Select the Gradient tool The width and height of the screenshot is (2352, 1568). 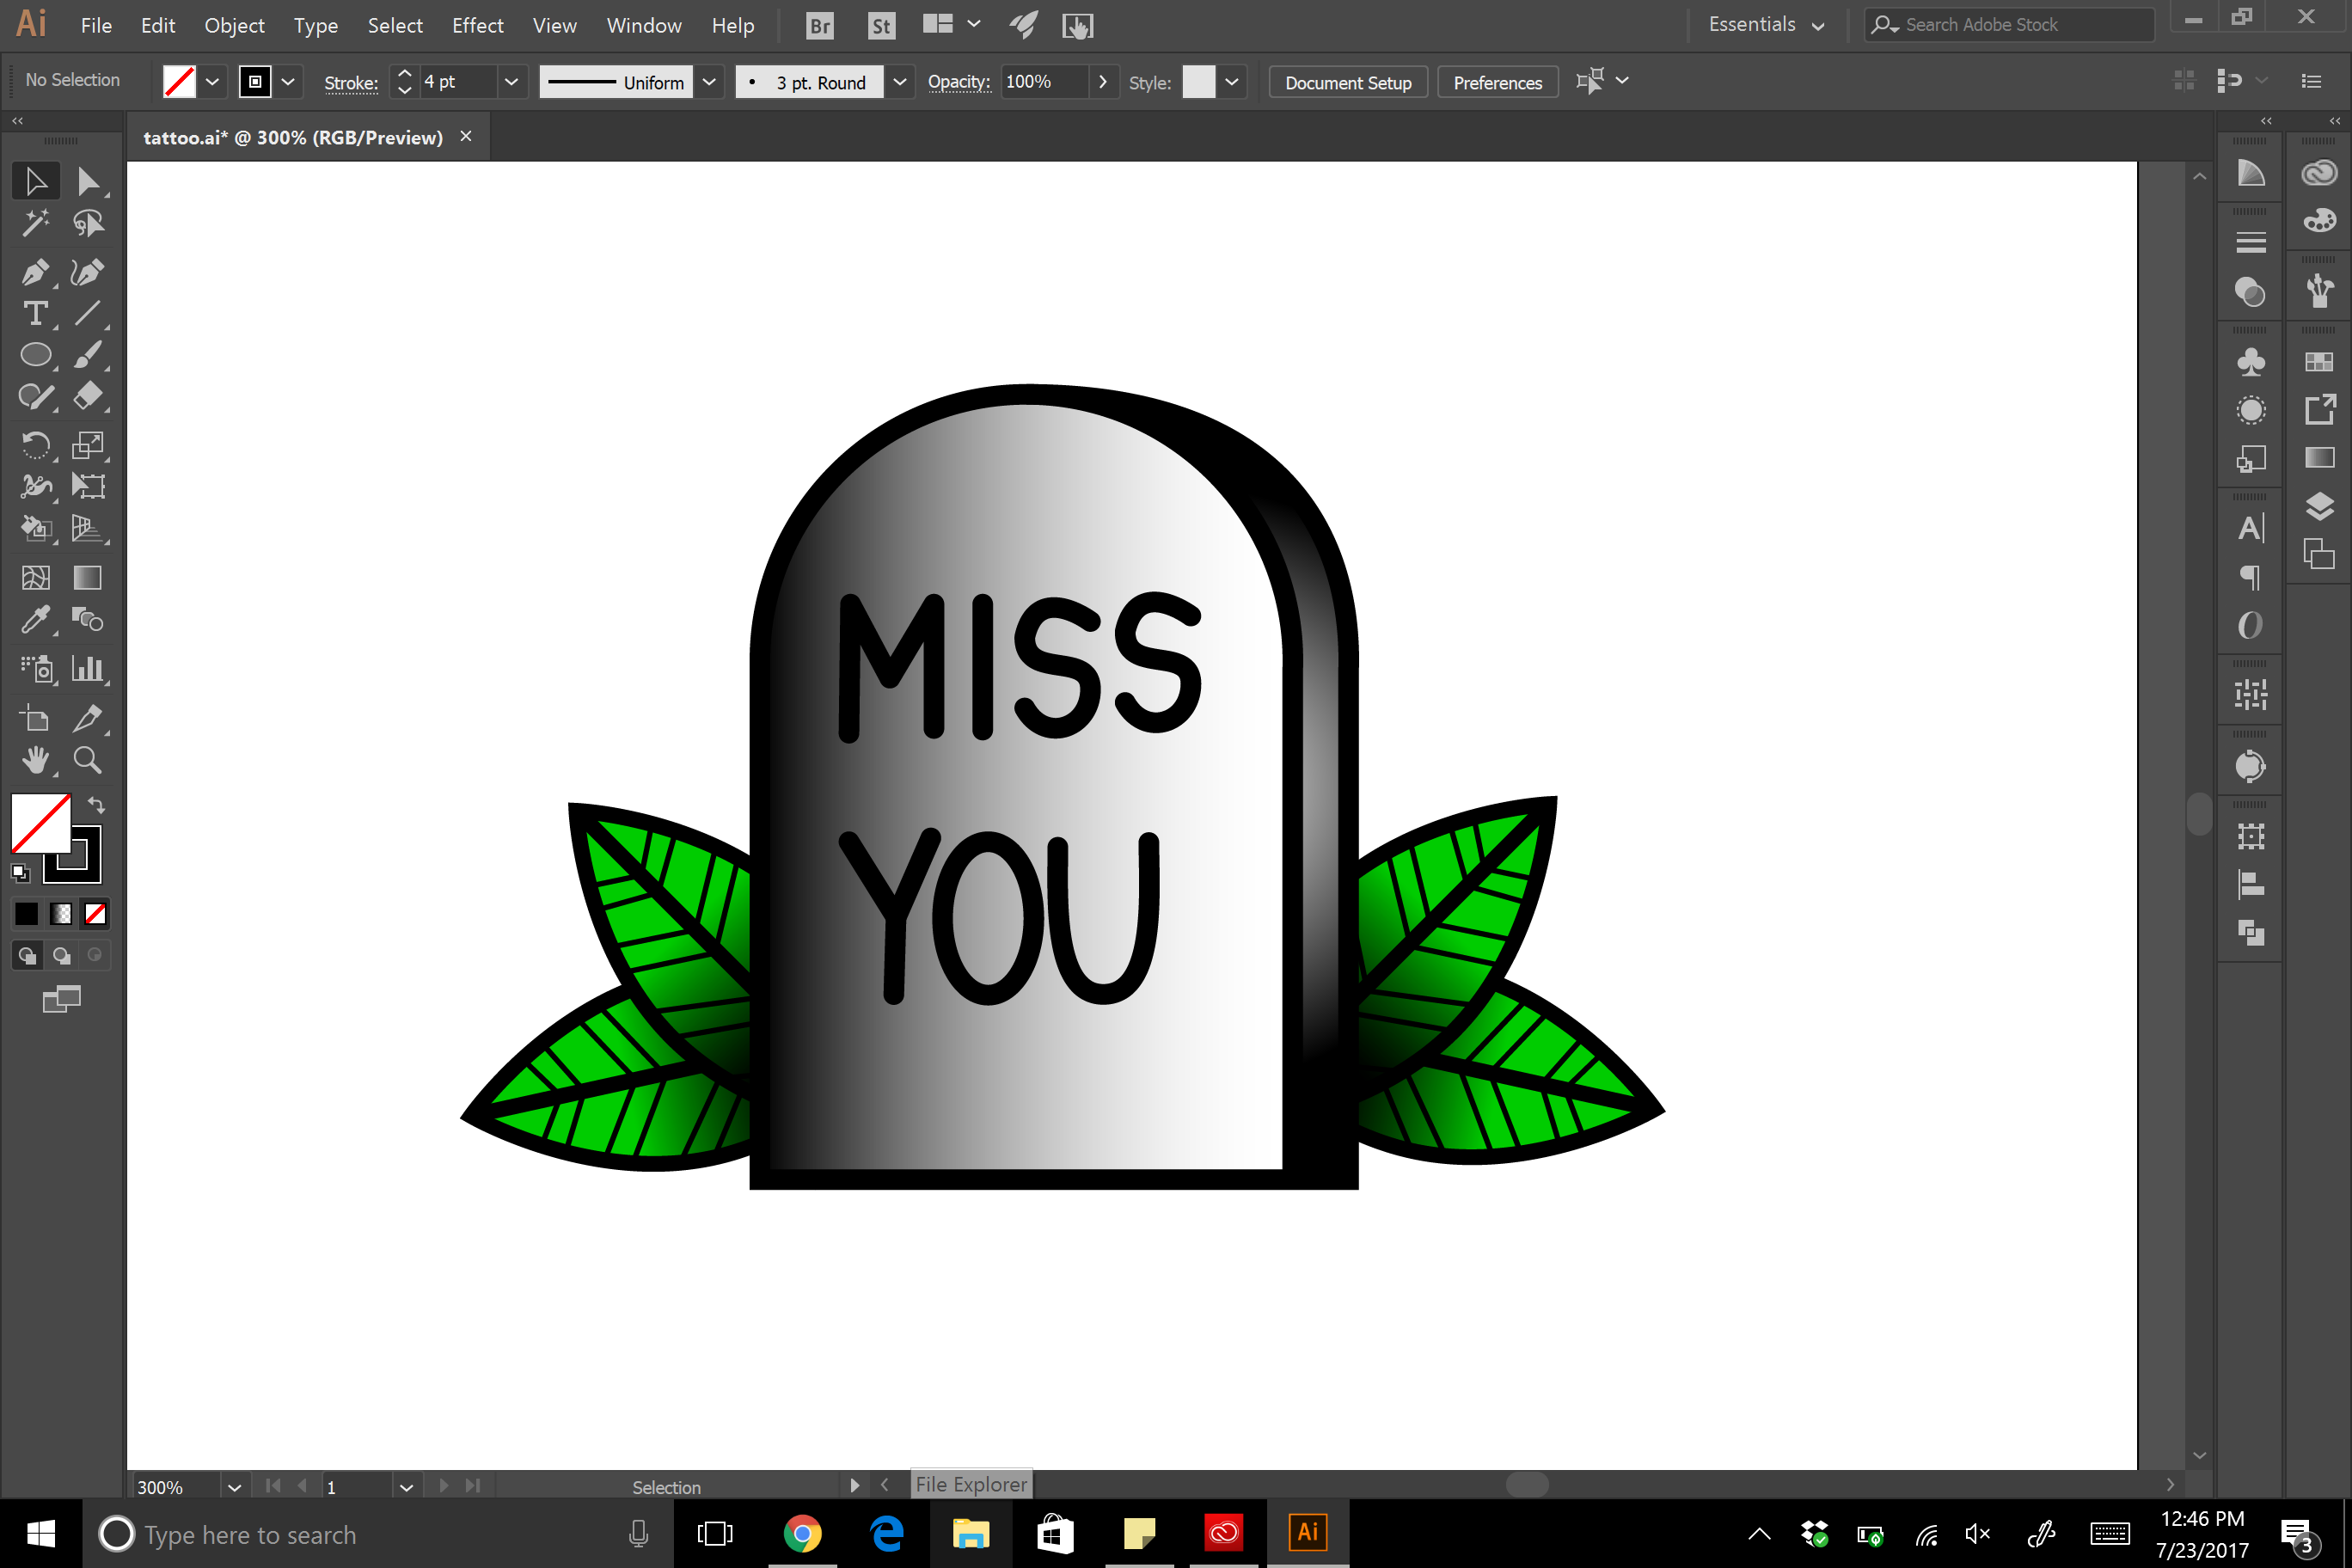[x=88, y=578]
